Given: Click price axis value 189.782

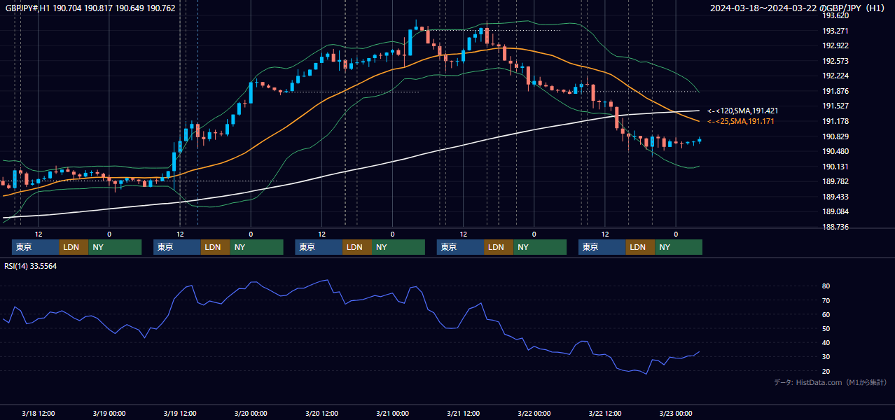Looking at the screenshot, I should pos(835,181).
